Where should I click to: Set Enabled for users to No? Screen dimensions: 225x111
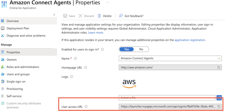(x=141, y=49)
